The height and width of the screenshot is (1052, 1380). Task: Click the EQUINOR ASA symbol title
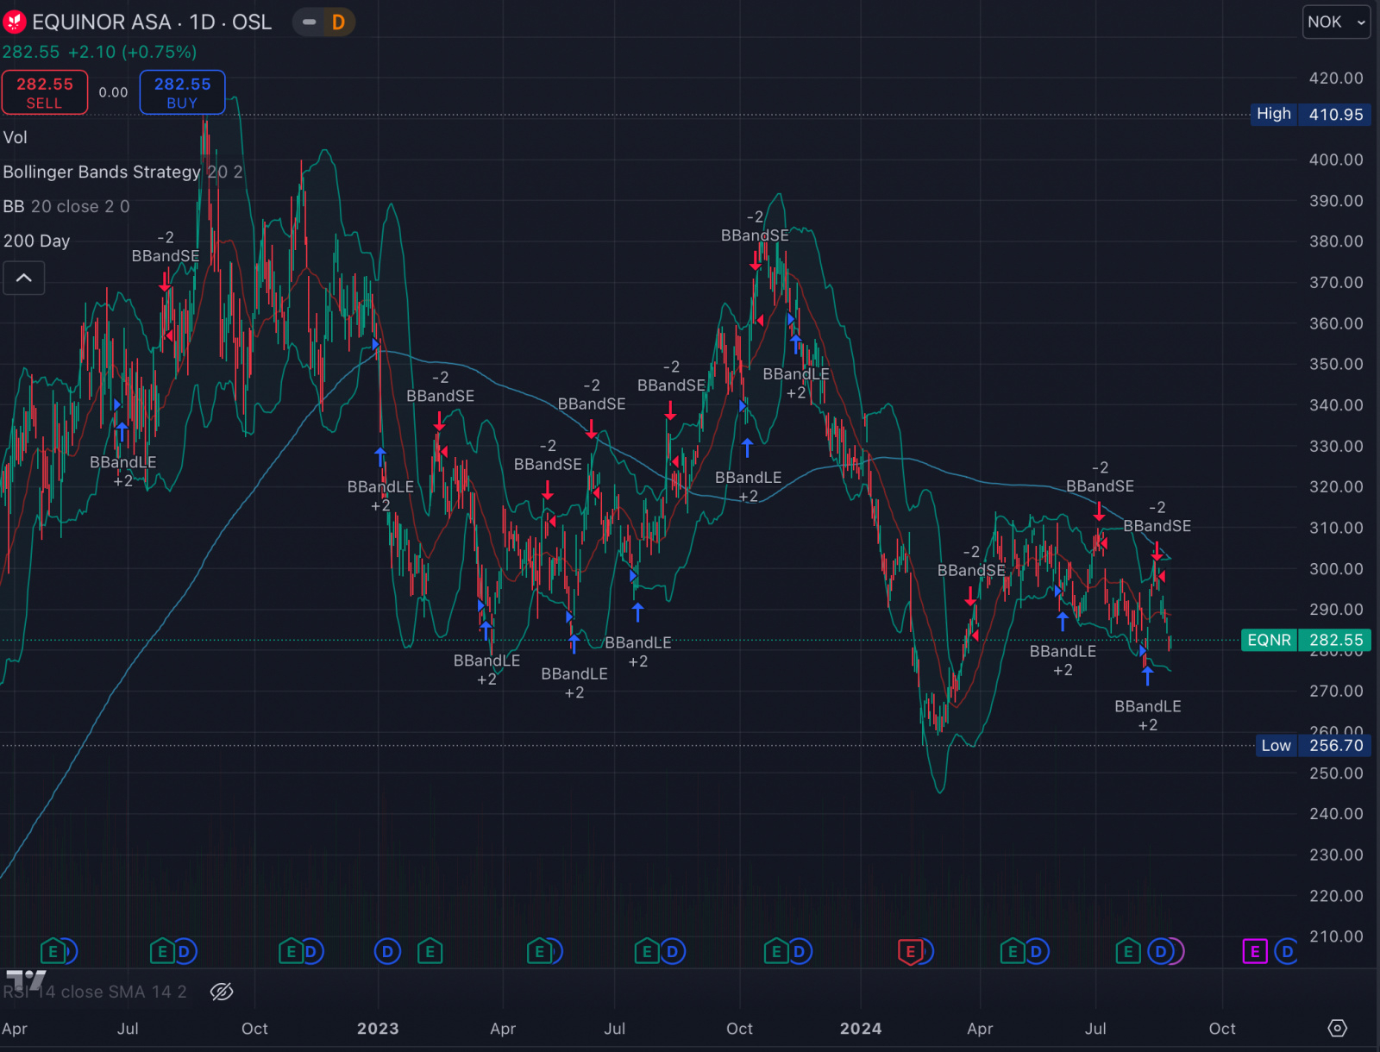tap(152, 22)
